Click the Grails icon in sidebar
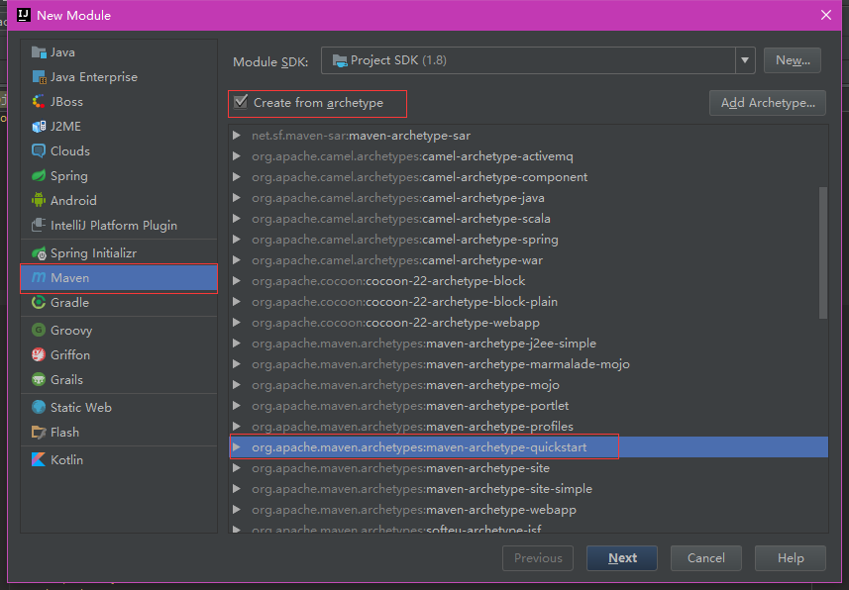Screen dimensions: 849x590 [x=39, y=380]
